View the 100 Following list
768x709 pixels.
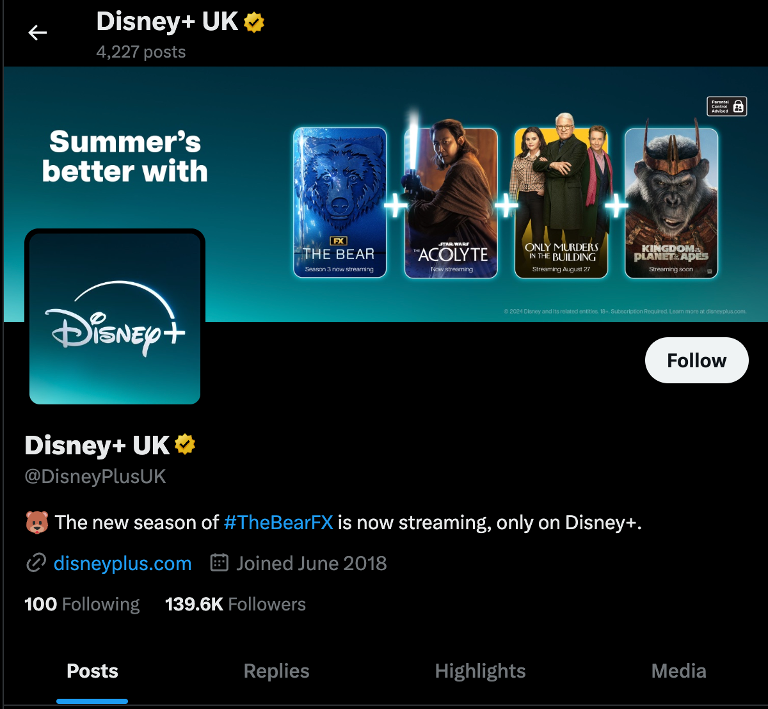pos(82,604)
